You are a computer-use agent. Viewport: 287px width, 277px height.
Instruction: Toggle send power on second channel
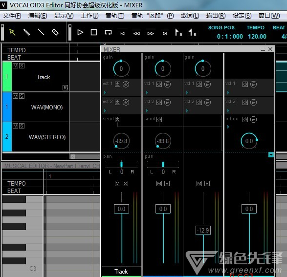pyautogui.click(x=159, y=119)
